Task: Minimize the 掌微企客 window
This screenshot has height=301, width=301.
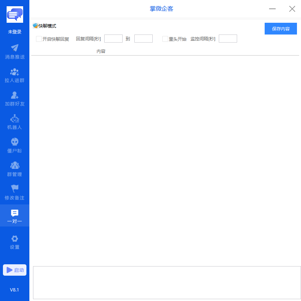Action: [272, 9]
